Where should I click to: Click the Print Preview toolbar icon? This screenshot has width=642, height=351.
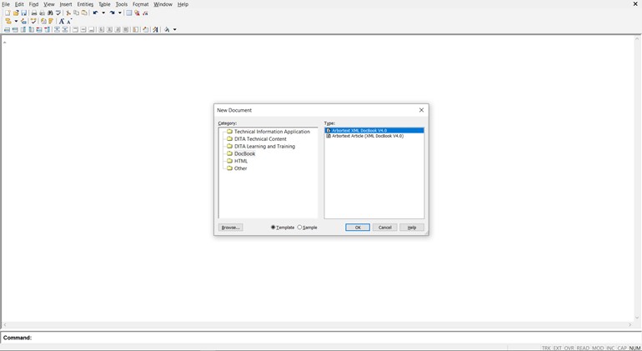pos(42,13)
